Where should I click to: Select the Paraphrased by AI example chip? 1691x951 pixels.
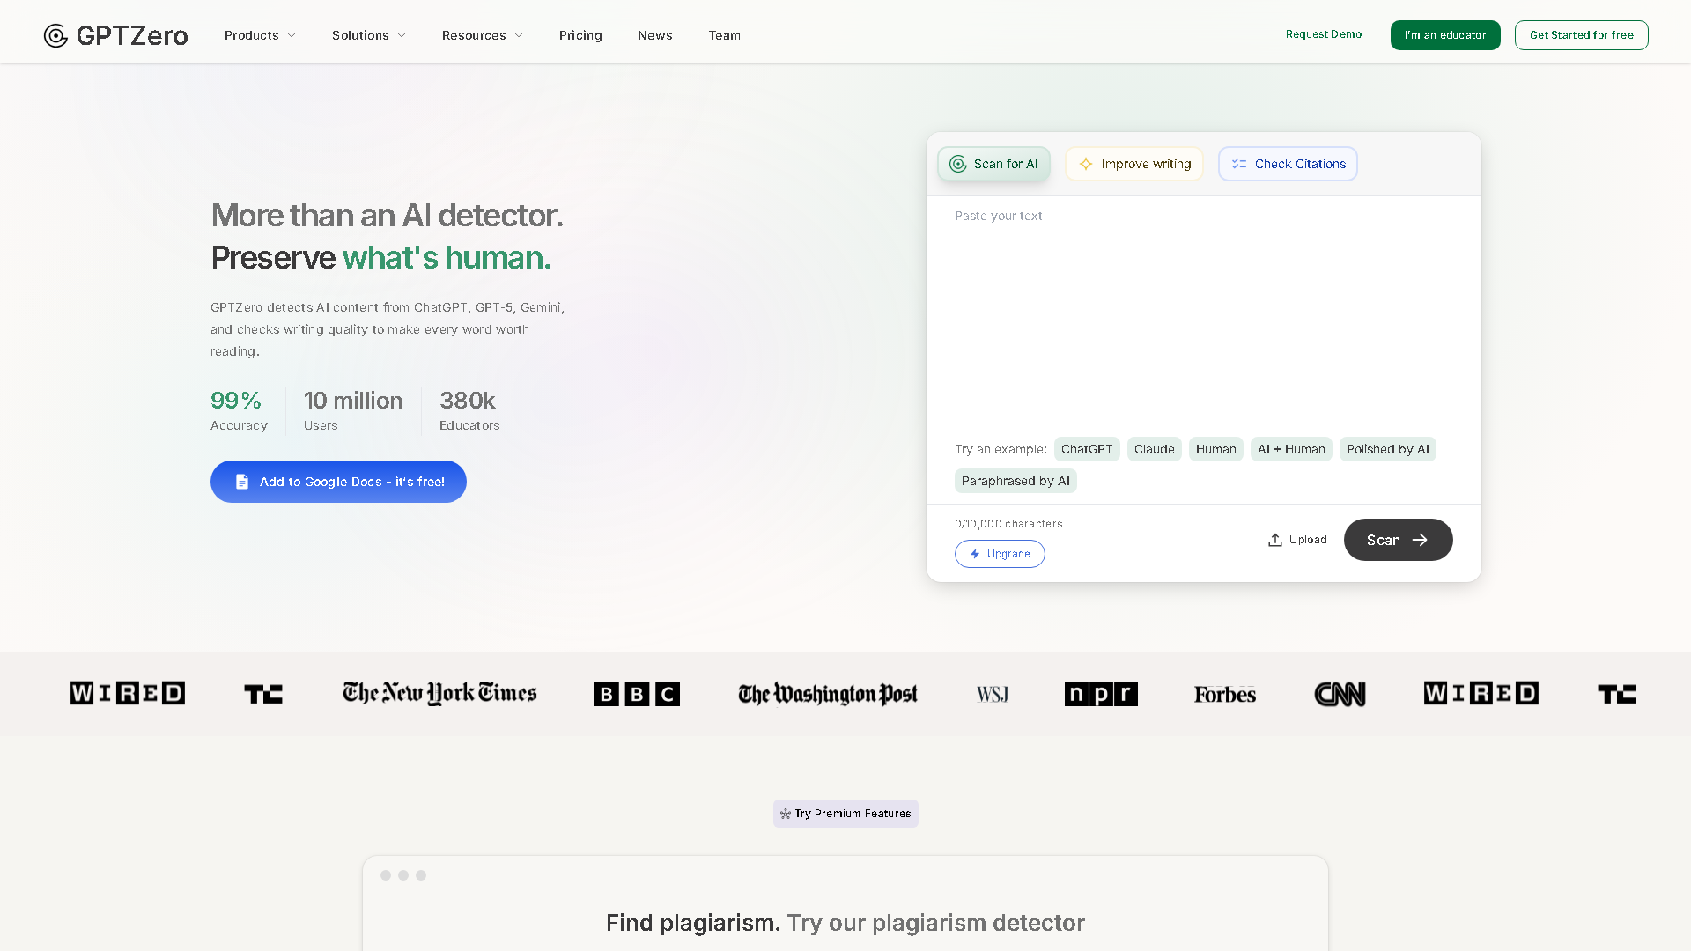[1015, 481]
